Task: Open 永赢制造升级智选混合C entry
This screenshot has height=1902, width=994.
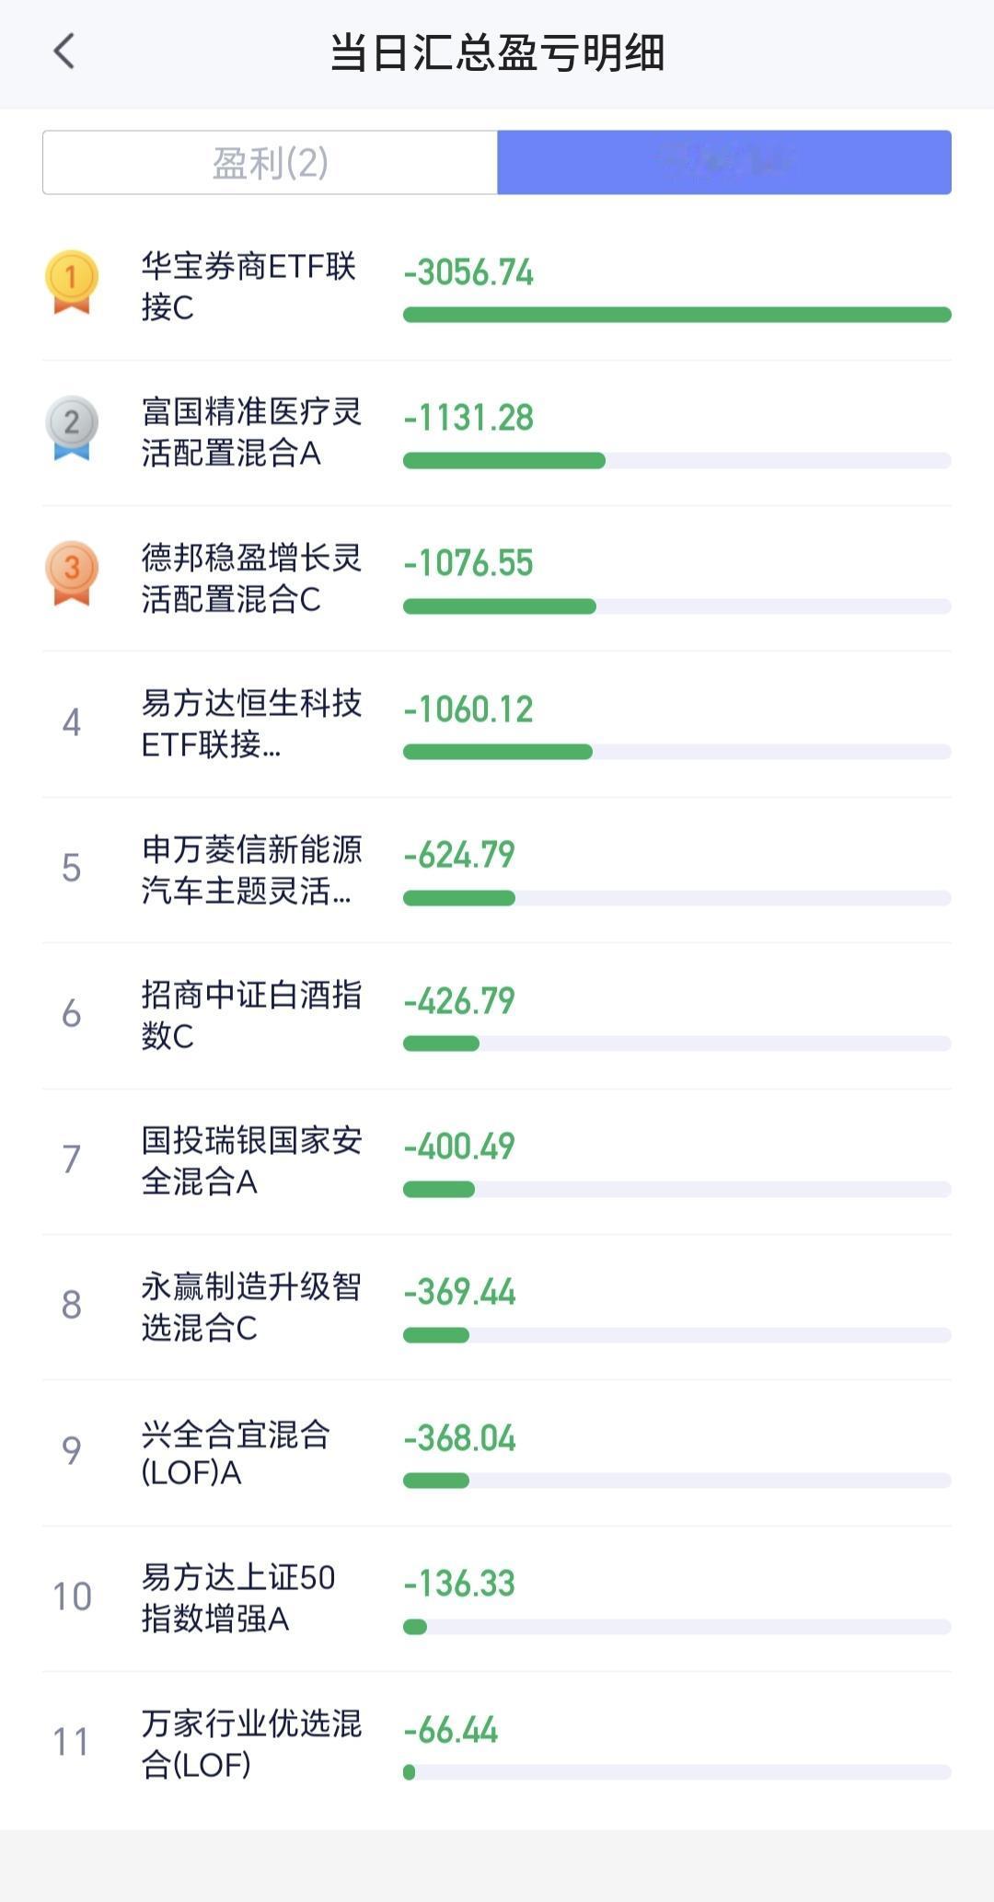Action: (497, 1307)
